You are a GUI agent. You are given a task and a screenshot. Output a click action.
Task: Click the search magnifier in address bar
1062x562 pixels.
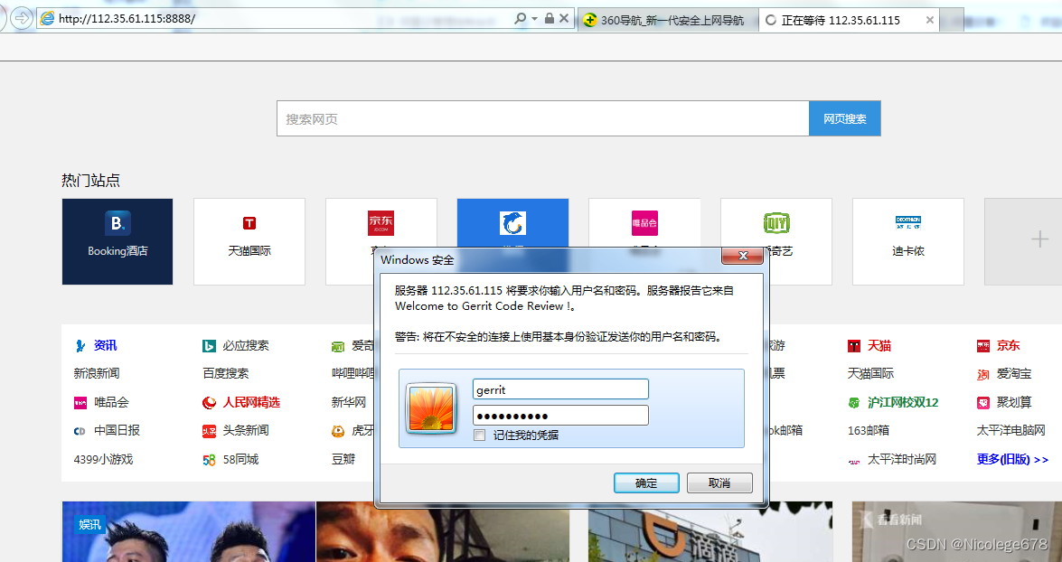point(520,19)
